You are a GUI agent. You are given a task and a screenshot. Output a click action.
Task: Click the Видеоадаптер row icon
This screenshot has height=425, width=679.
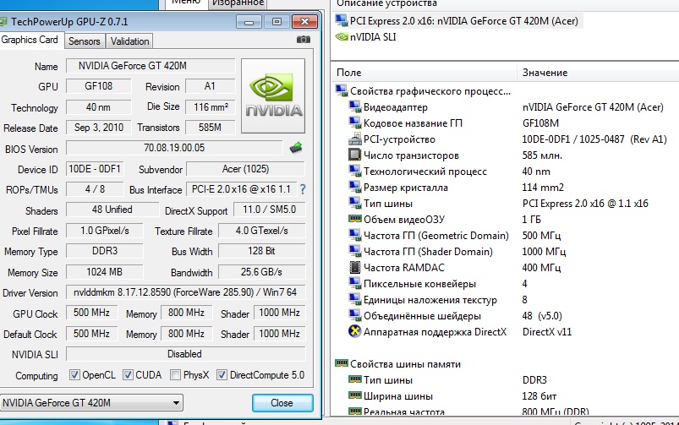click(355, 107)
